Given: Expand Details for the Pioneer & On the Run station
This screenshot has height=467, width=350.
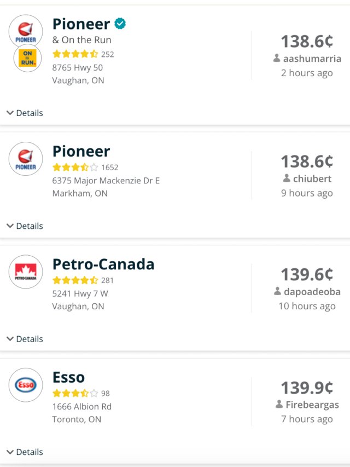Looking at the screenshot, I should 26,113.
